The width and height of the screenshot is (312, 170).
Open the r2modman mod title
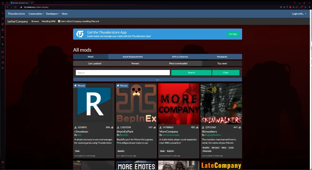[x=81, y=131]
